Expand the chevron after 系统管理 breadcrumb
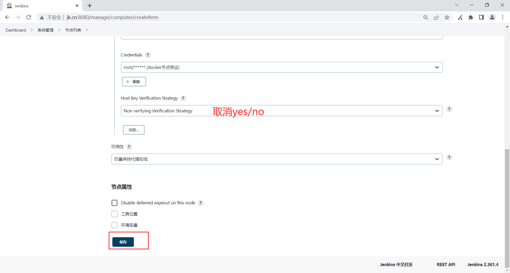This screenshot has width=510, height=273. tap(59, 30)
